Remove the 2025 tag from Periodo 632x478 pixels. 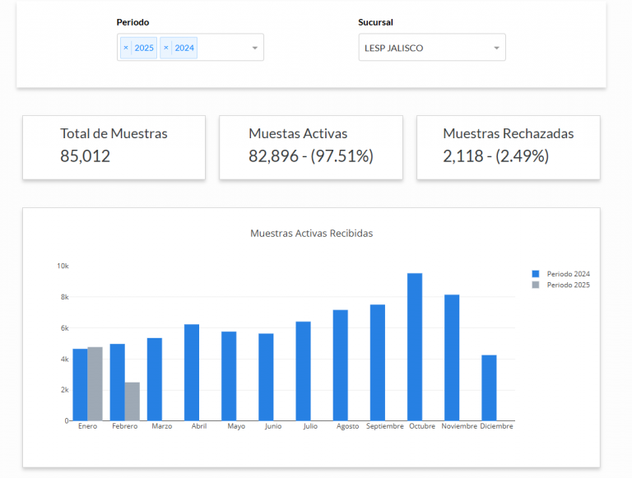(126, 48)
